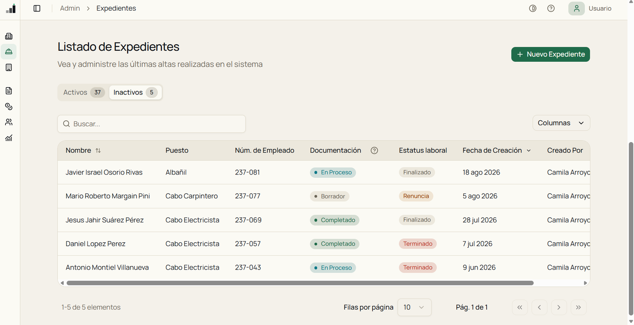Screen dimensions: 634x325
Task: Open the documents sidebar icon
Action: (9, 91)
